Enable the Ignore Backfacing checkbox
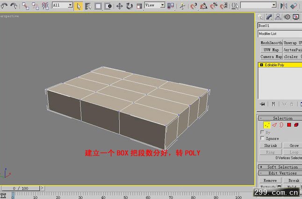The image size is (302, 199). [x=262, y=138]
